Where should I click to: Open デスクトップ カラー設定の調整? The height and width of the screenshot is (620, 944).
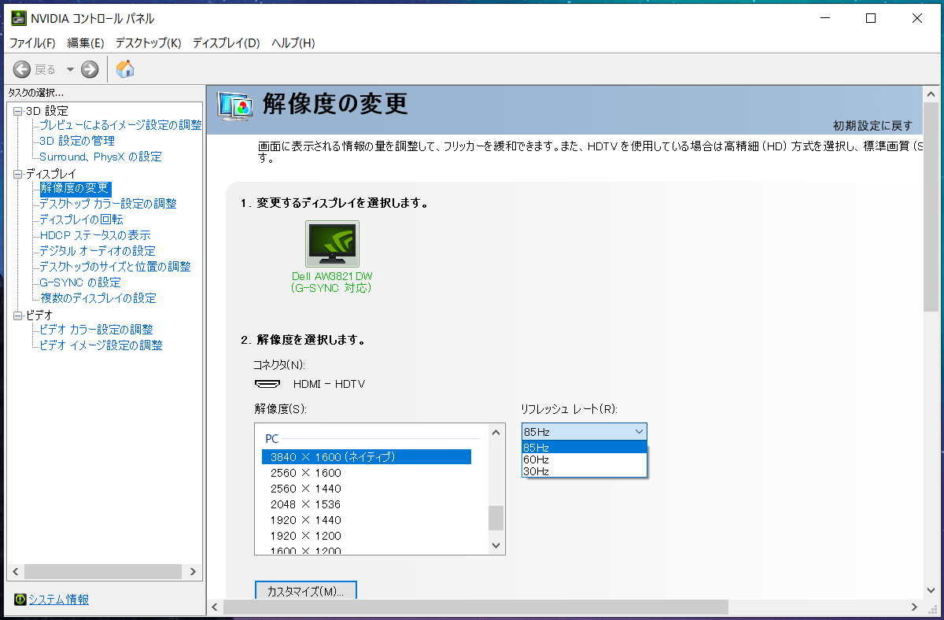(x=108, y=204)
